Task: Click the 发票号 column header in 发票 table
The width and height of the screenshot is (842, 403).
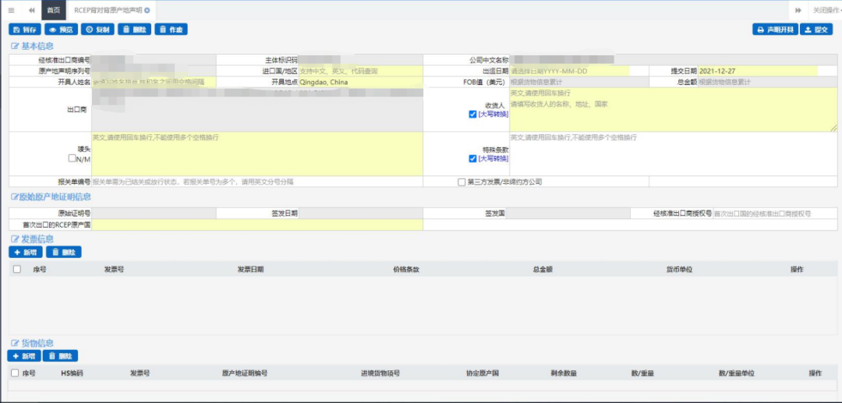Action: [114, 270]
